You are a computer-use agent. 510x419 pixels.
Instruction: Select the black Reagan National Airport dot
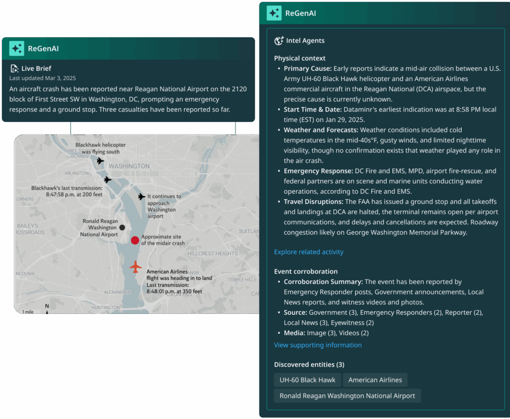(122, 227)
